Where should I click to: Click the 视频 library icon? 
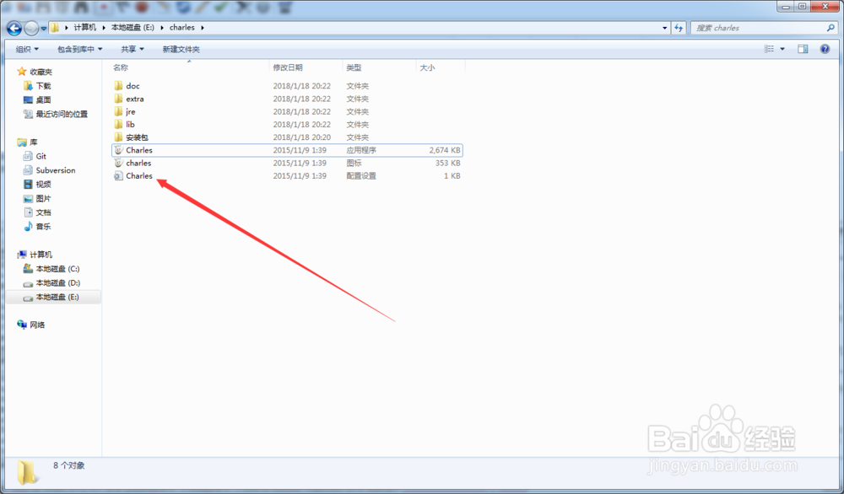(28, 185)
